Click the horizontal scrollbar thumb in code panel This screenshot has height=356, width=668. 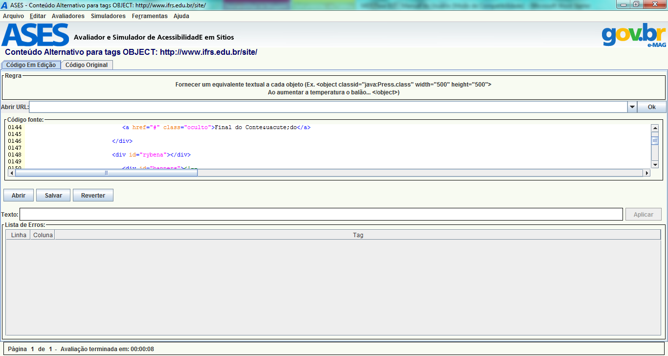point(107,173)
